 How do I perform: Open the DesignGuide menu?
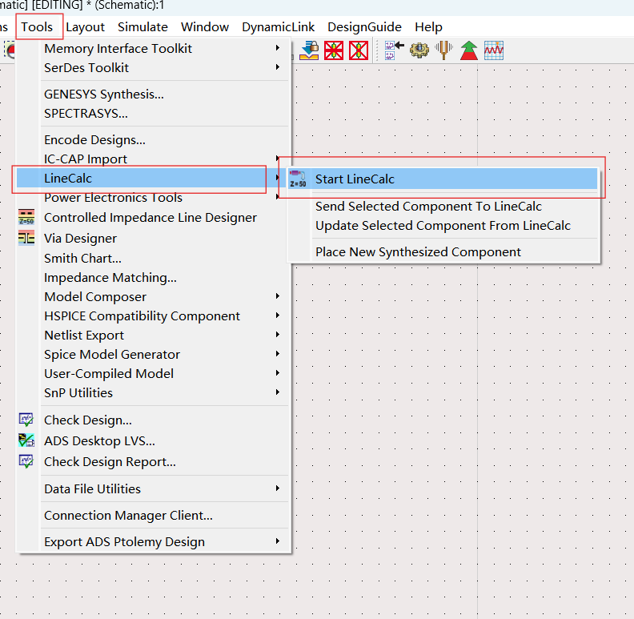click(364, 27)
